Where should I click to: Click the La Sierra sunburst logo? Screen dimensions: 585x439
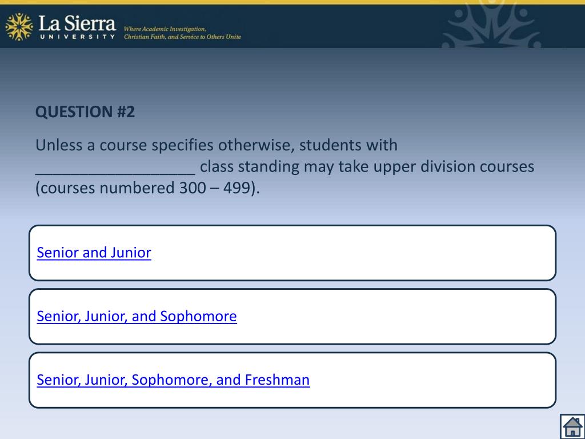[x=19, y=26]
